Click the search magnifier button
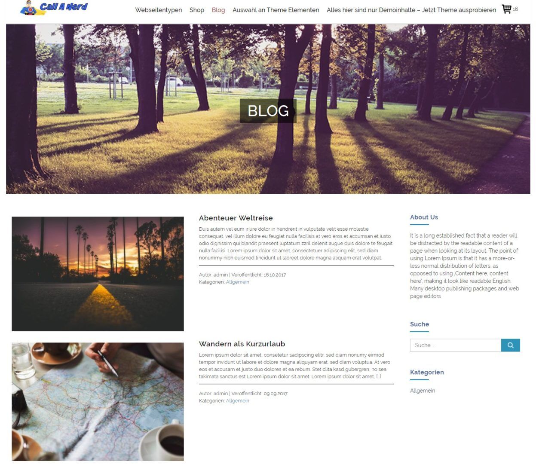This screenshot has width=536, height=464. pos(510,345)
